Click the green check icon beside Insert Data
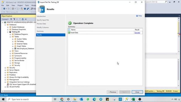Viewport: 181px width, 102px height. click(x=69, y=33)
